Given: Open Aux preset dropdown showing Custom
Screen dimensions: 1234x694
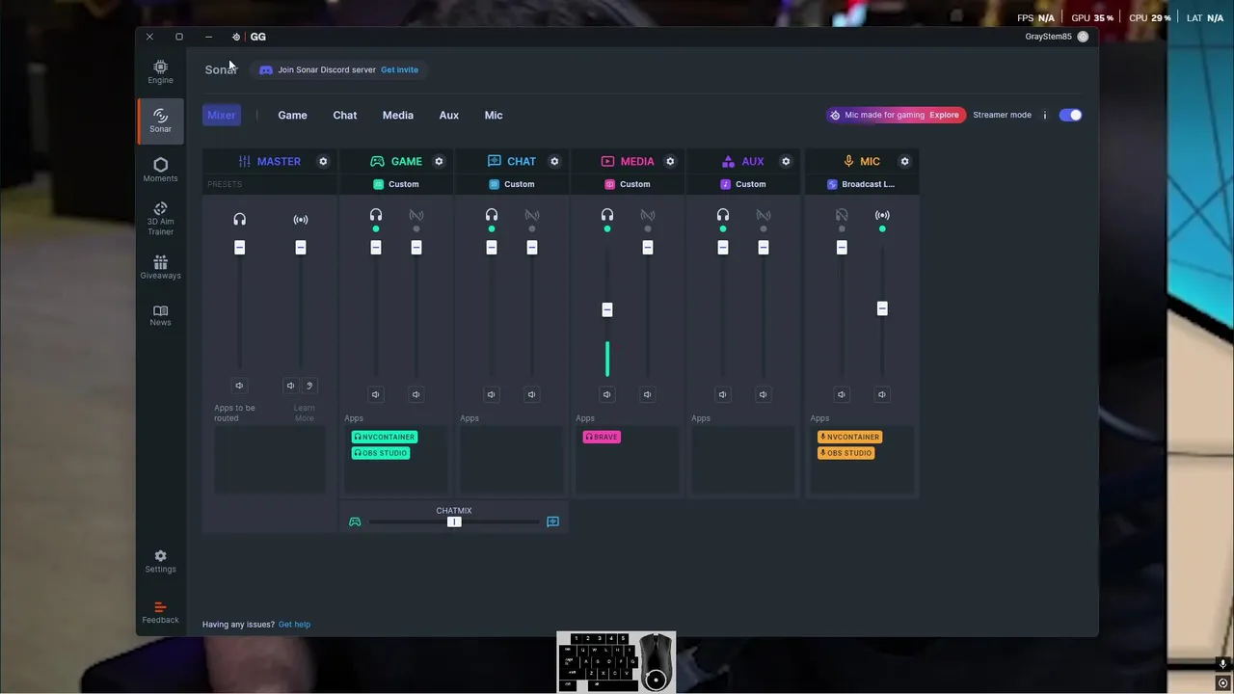Looking at the screenshot, I should 743,184.
